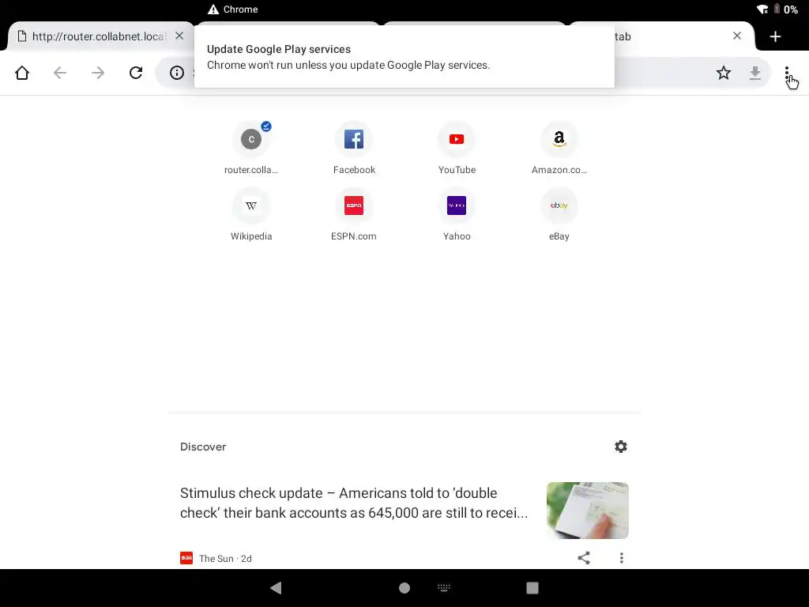Open the router.colla... shortcut
809x607 pixels.
251,148
